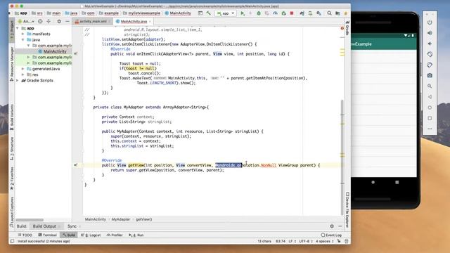This screenshot has width=450, height=253.
Task: Collapse all nodes in Project panel
Action: coord(49,21)
